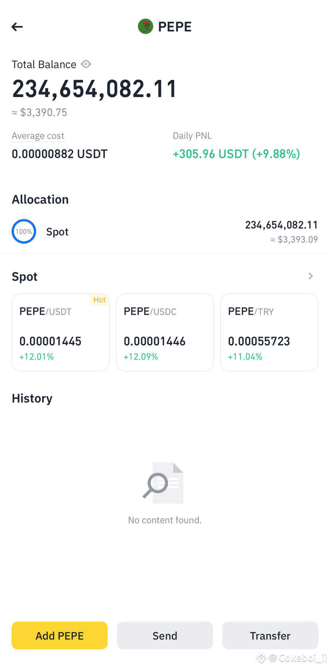
Task: Click the Transfer button
Action: click(x=270, y=635)
